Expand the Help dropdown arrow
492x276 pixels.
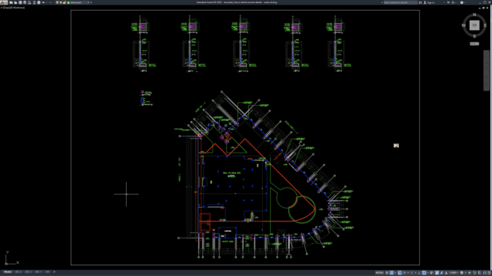(465, 2)
